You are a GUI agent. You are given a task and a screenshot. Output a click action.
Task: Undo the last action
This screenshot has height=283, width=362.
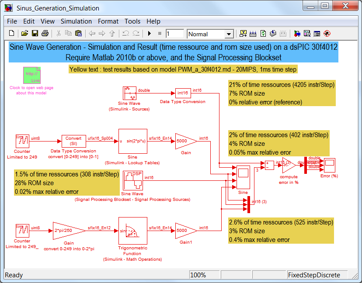tap(125, 34)
